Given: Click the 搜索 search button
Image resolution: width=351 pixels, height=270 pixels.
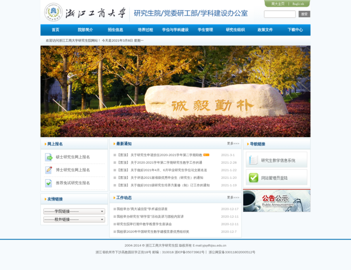Looking at the screenshot, I should click(304, 14).
